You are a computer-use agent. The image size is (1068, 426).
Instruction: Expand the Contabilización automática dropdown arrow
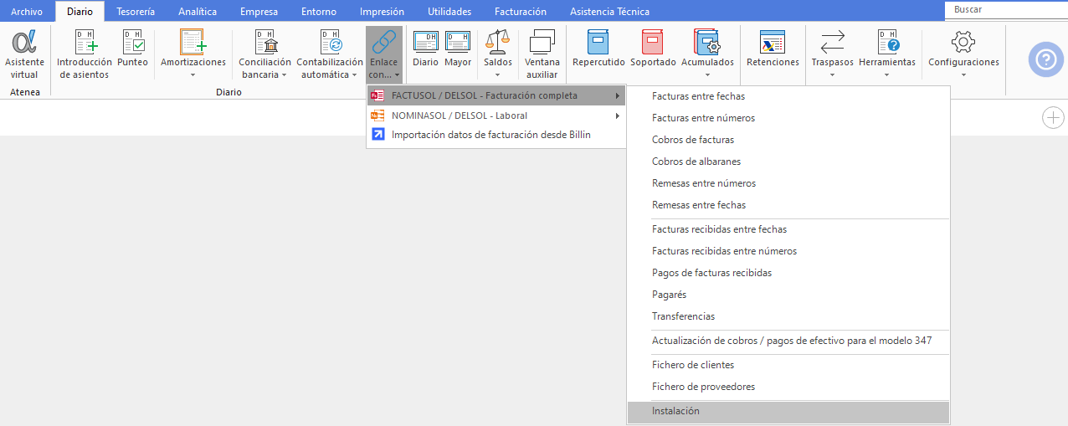(355, 74)
